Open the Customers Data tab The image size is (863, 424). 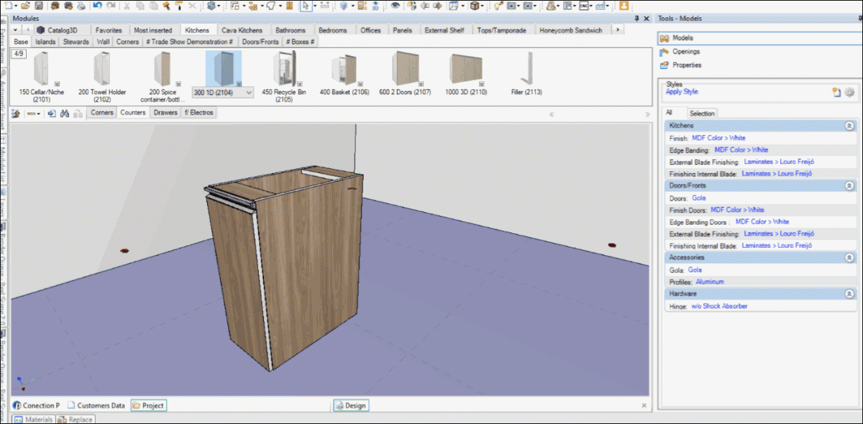coord(96,405)
